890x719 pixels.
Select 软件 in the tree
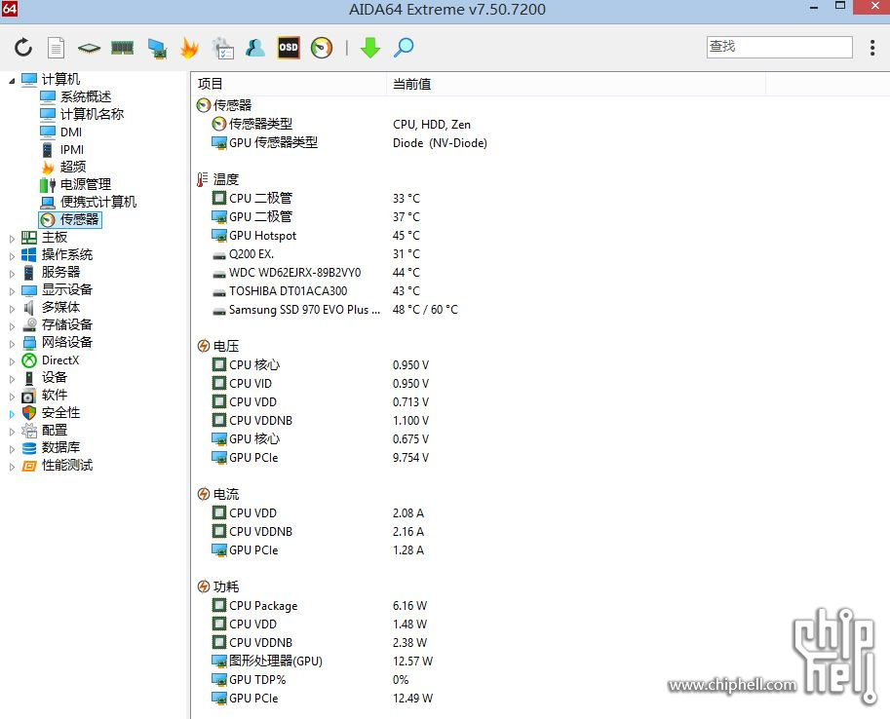55,395
